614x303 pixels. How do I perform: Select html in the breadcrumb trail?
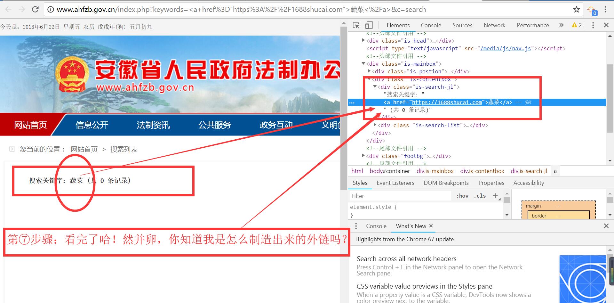click(x=357, y=171)
